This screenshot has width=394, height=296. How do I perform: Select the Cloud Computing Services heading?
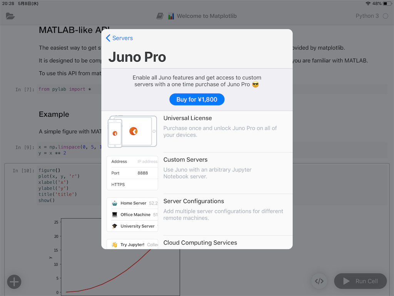point(200,243)
